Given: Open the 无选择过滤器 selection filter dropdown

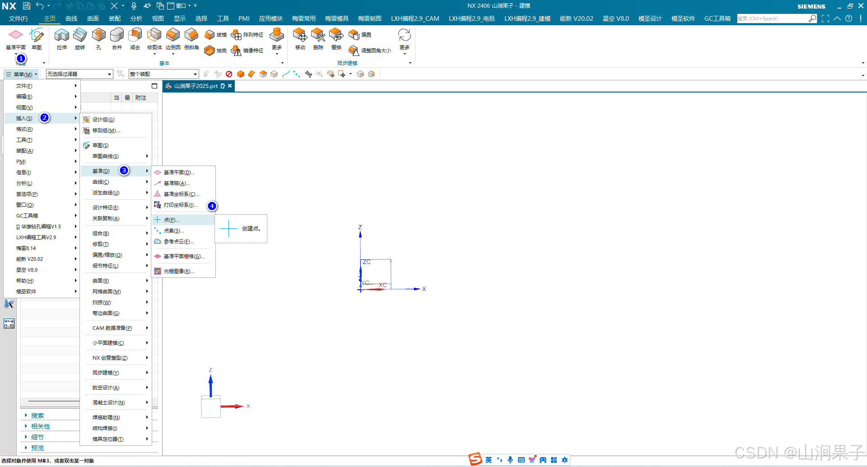Looking at the screenshot, I should 79,74.
